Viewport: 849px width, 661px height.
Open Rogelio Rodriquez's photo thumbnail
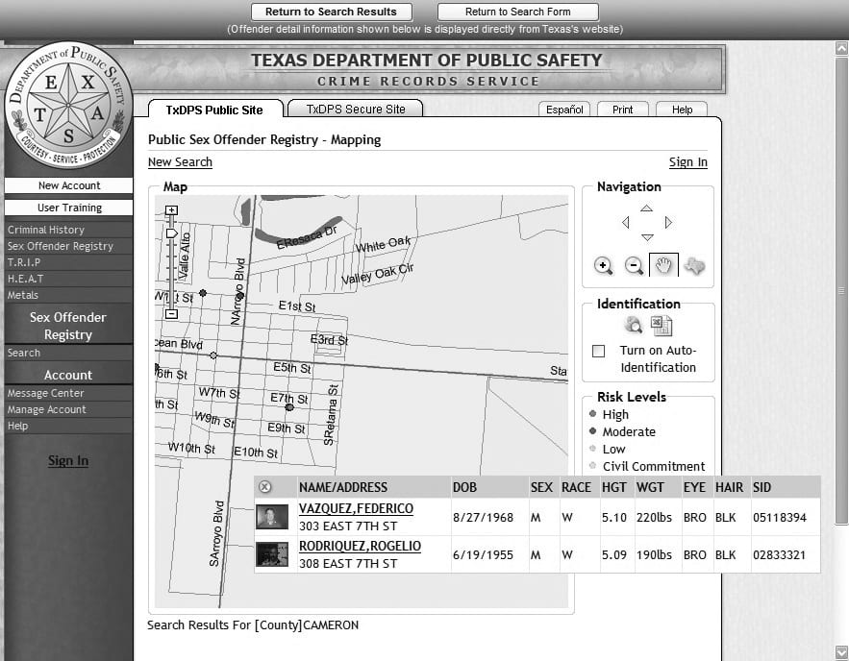[x=272, y=554]
